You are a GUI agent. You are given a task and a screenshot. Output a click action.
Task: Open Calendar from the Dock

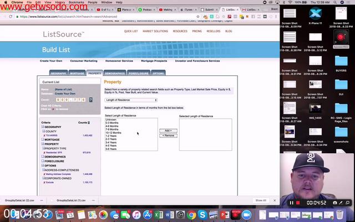click(70, 215)
